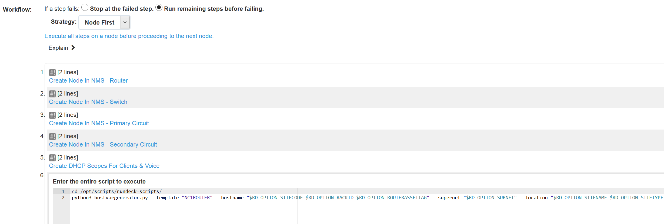
Task: Click line number 2 in editor gutter
Action: [x=63, y=198]
